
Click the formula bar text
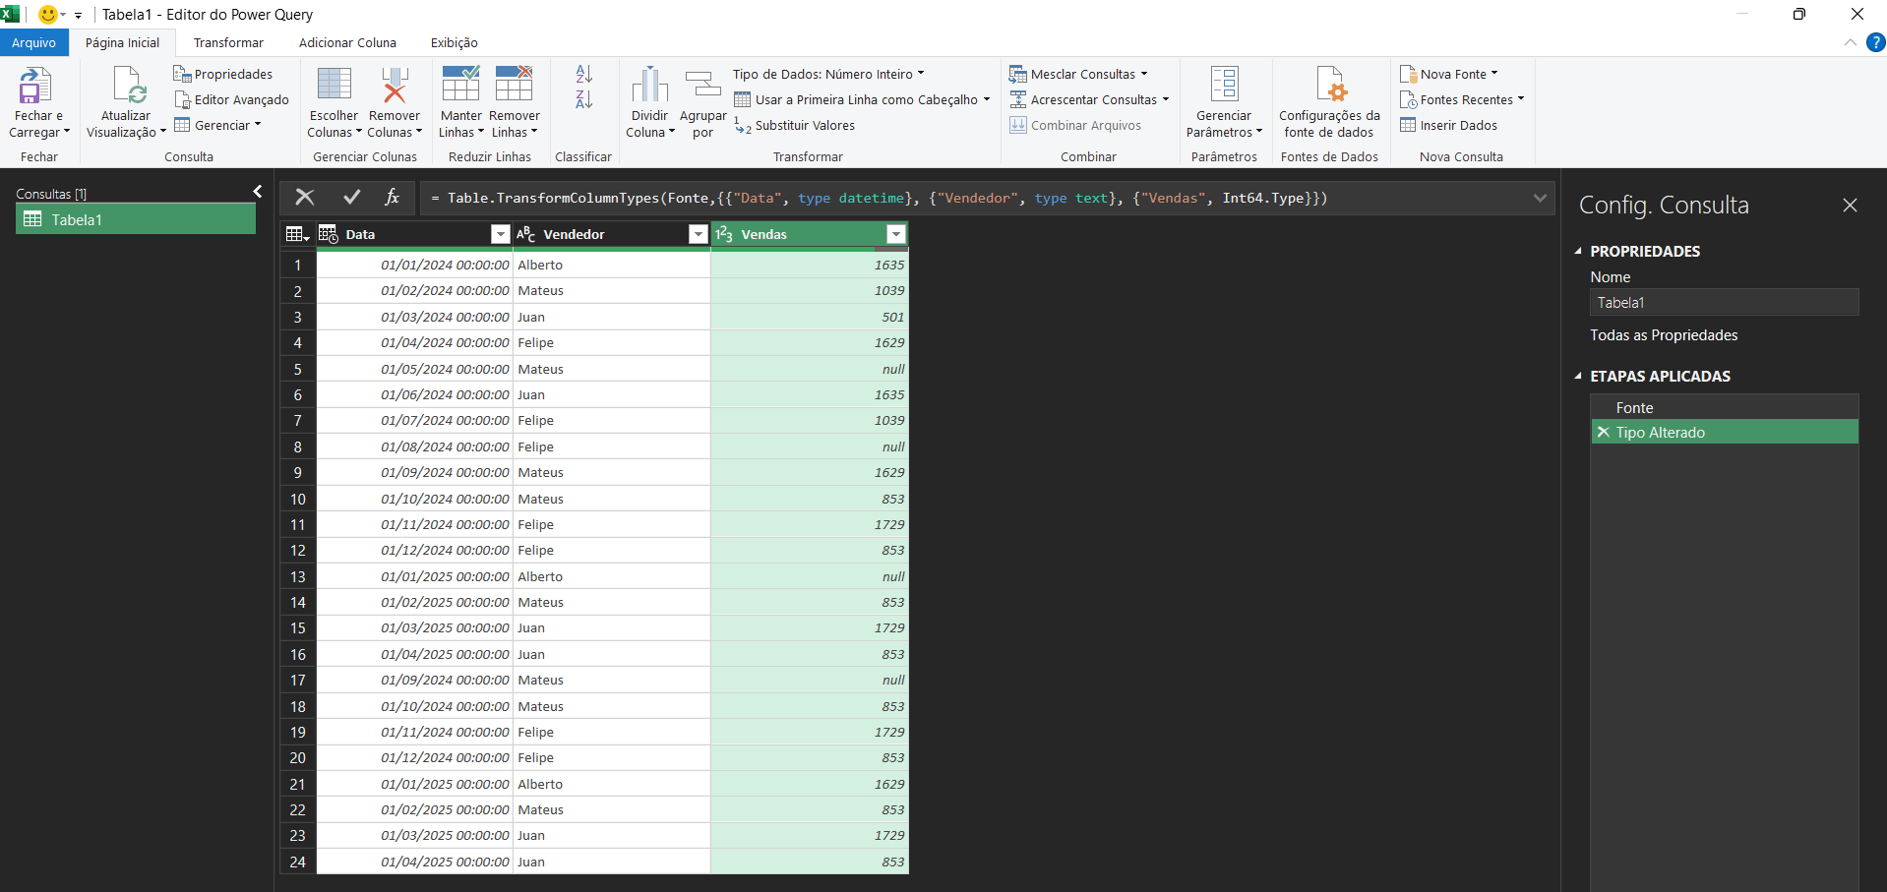[880, 198]
